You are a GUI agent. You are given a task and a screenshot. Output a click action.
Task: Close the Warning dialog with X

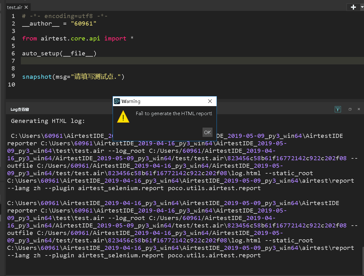click(210, 101)
